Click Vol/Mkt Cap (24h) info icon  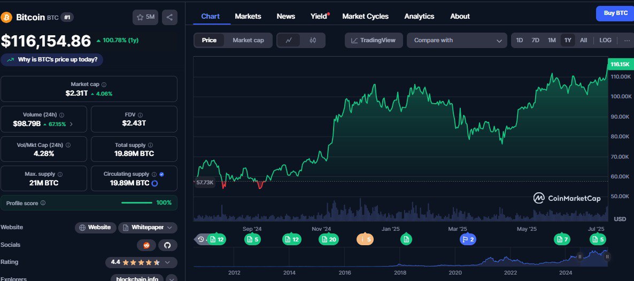pos(68,145)
